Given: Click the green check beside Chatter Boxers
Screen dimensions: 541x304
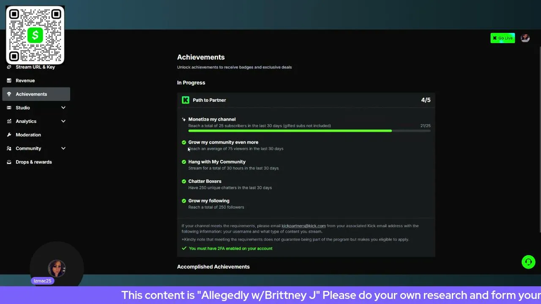Looking at the screenshot, I should [184, 181].
